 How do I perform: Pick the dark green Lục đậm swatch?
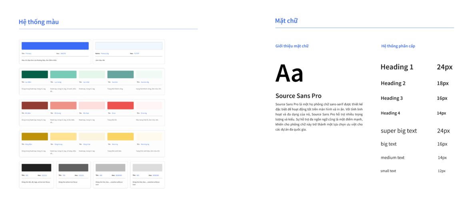(35, 74)
